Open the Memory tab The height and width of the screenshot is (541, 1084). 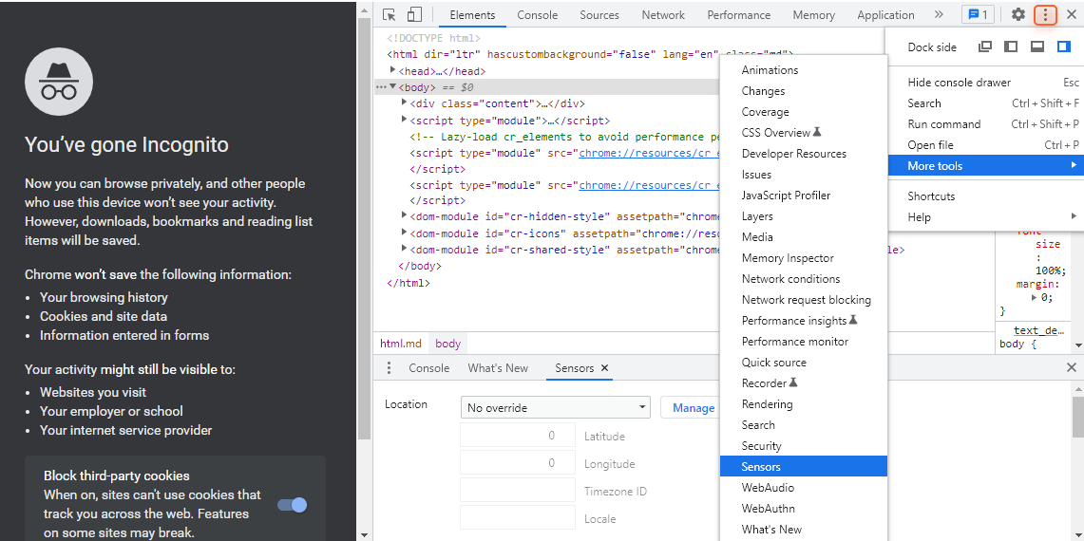813,14
